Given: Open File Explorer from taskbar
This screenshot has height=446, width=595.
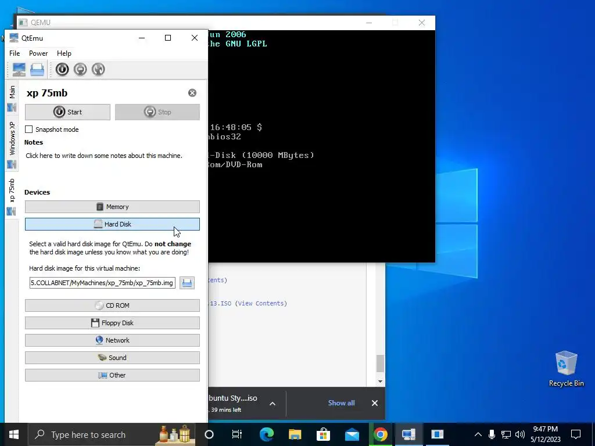Looking at the screenshot, I should 295,434.
